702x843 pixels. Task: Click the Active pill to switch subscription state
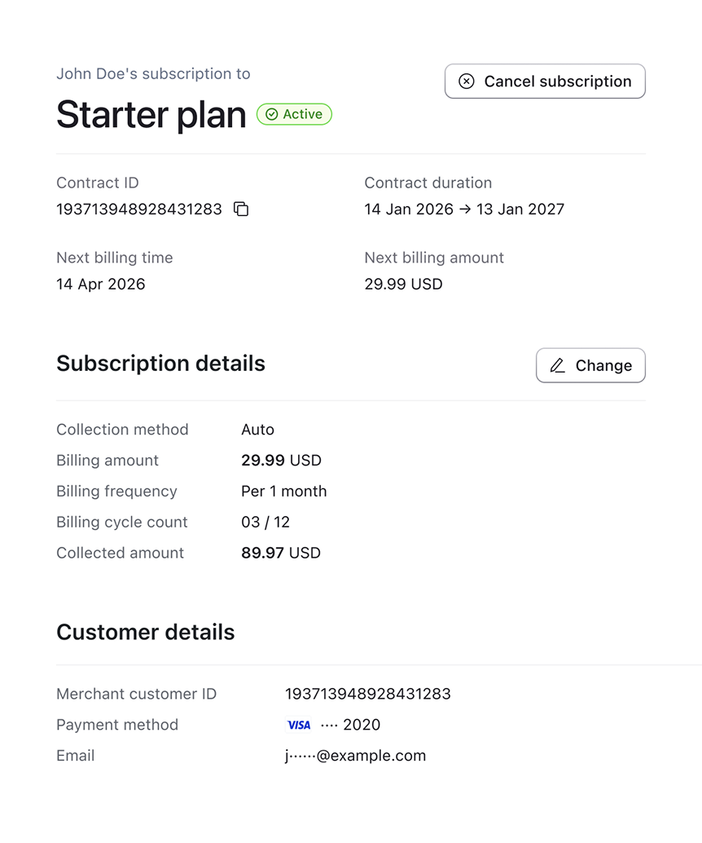pos(294,114)
